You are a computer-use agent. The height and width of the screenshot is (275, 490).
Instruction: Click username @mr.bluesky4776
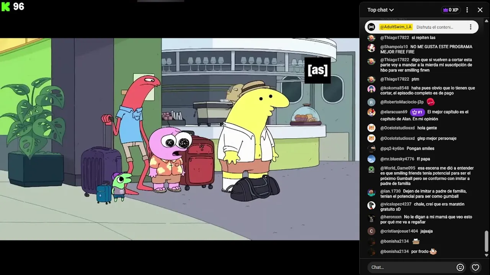point(397,159)
